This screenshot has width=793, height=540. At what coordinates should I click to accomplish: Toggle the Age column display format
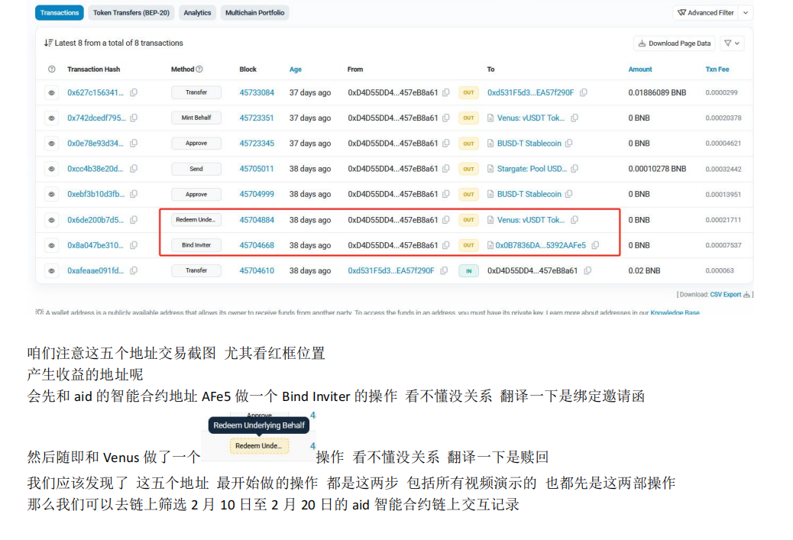[x=295, y=70]
